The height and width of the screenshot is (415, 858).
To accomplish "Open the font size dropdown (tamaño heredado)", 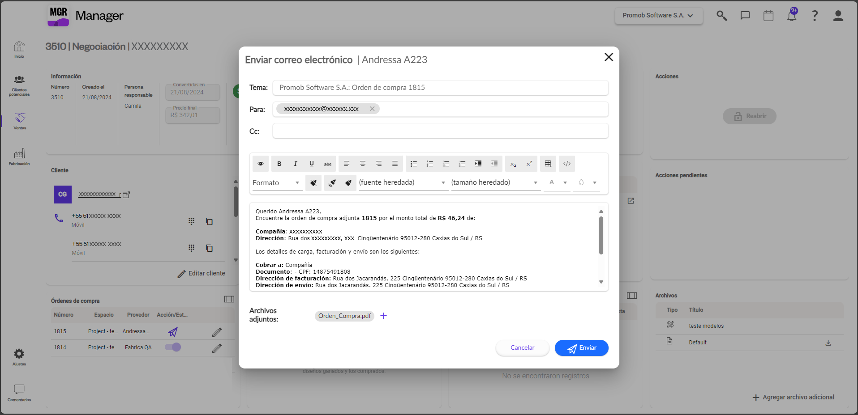I will tap(496, 183).
